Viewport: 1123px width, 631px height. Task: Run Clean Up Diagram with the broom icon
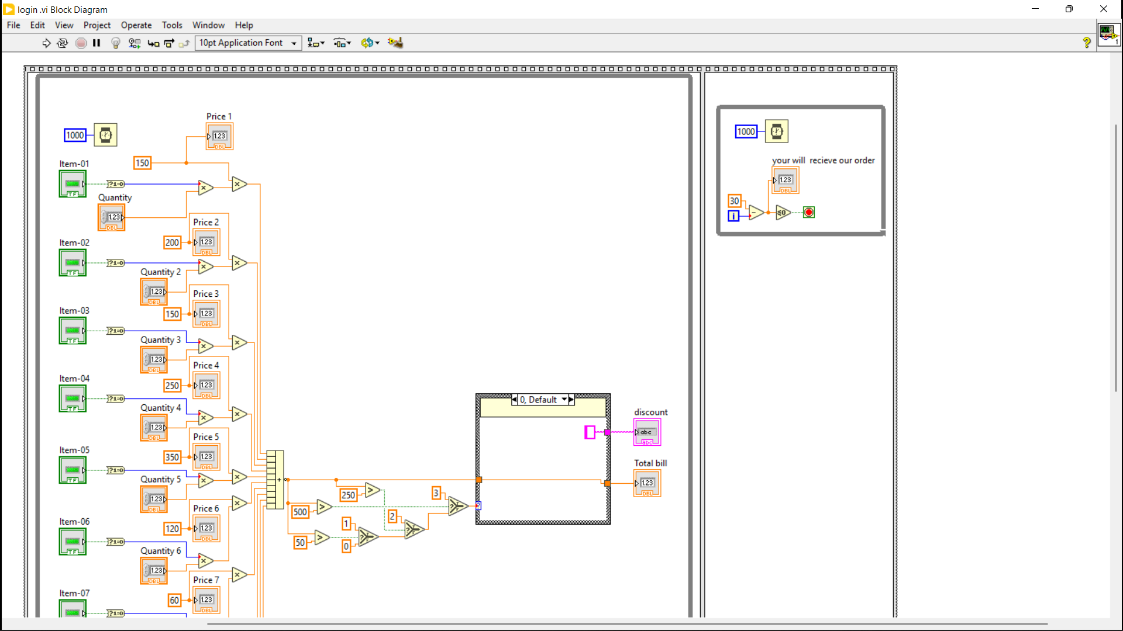pos(395,43)
